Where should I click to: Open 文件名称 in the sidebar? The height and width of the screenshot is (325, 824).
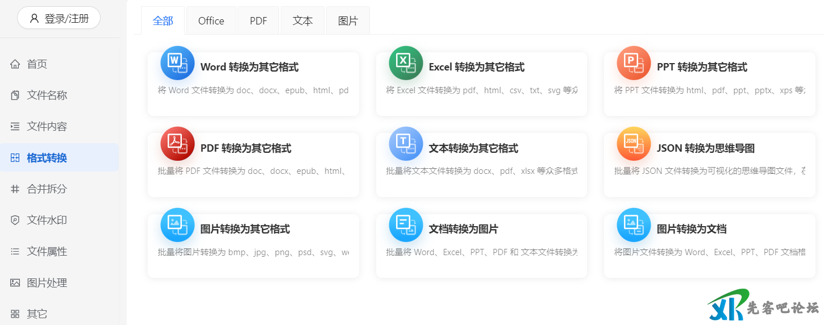point(47,95)
